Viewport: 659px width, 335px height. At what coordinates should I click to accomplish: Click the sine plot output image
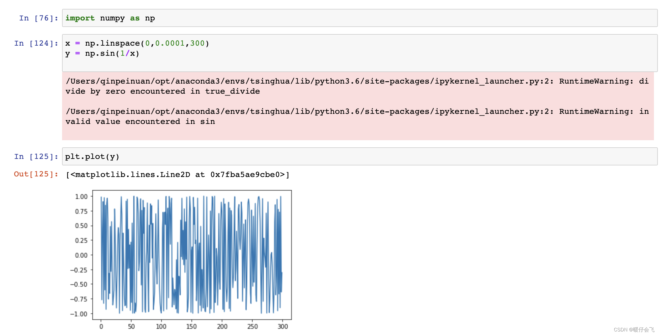(181, 260)
